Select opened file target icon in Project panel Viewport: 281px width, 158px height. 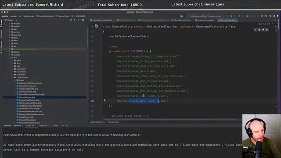71,20
